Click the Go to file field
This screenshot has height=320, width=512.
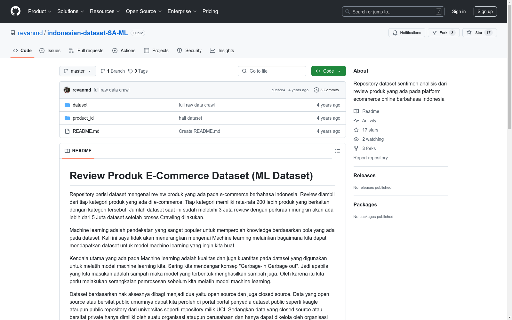[272, 71]
